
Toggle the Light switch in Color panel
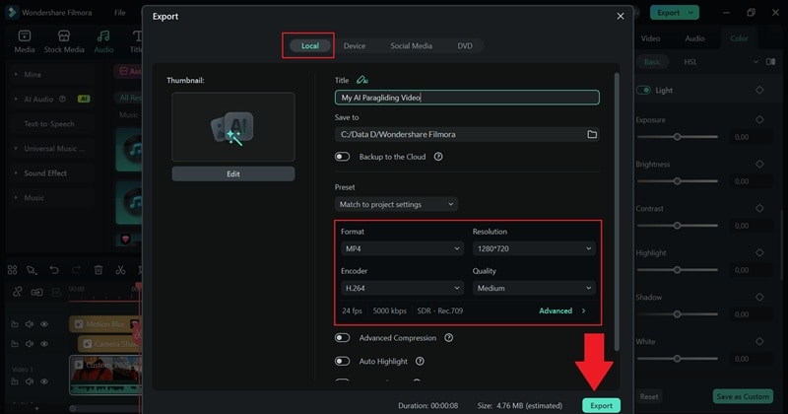644,90
